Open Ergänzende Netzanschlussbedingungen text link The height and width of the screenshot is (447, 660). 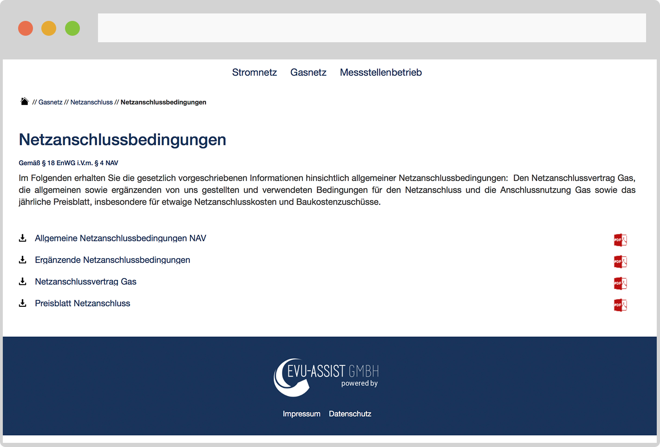(112, 260)
